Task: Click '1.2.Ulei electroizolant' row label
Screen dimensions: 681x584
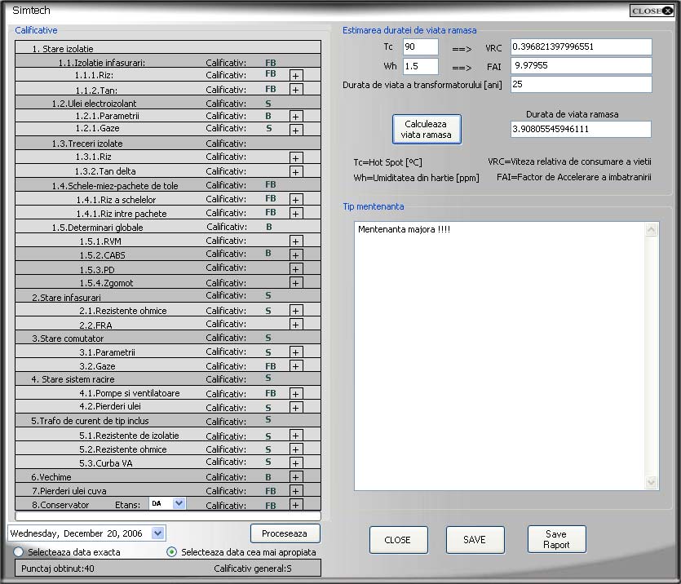Action: tap(94, 104)
